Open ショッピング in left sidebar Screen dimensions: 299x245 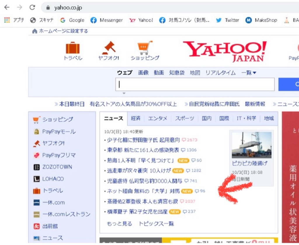point(53,119)
